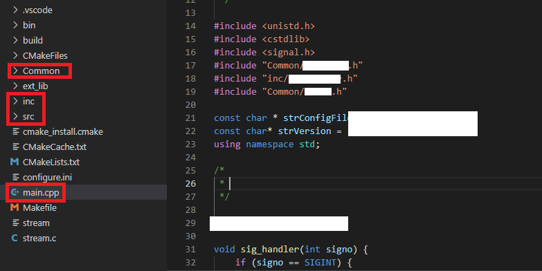Click 'sig_handler' function name
The width and height of the screenshot is (542, 271).
click(270, 250)
